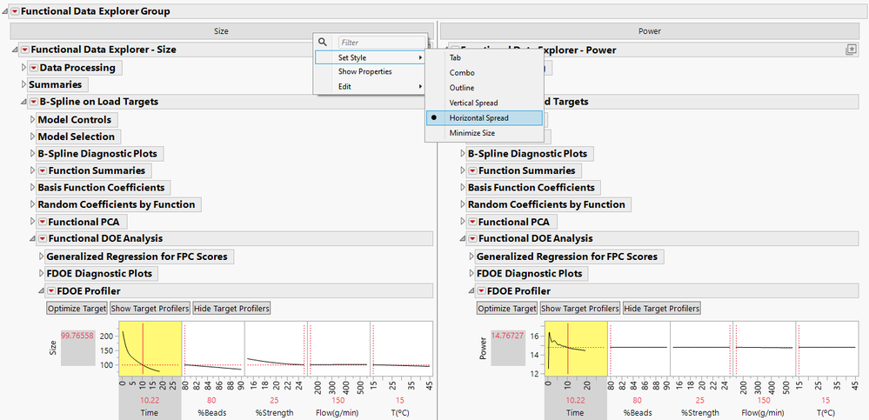Open FDOE Profiler red triangle menu in Power panel
The height and width of the screenshot is (420, 869).
(x=481, y=290)
